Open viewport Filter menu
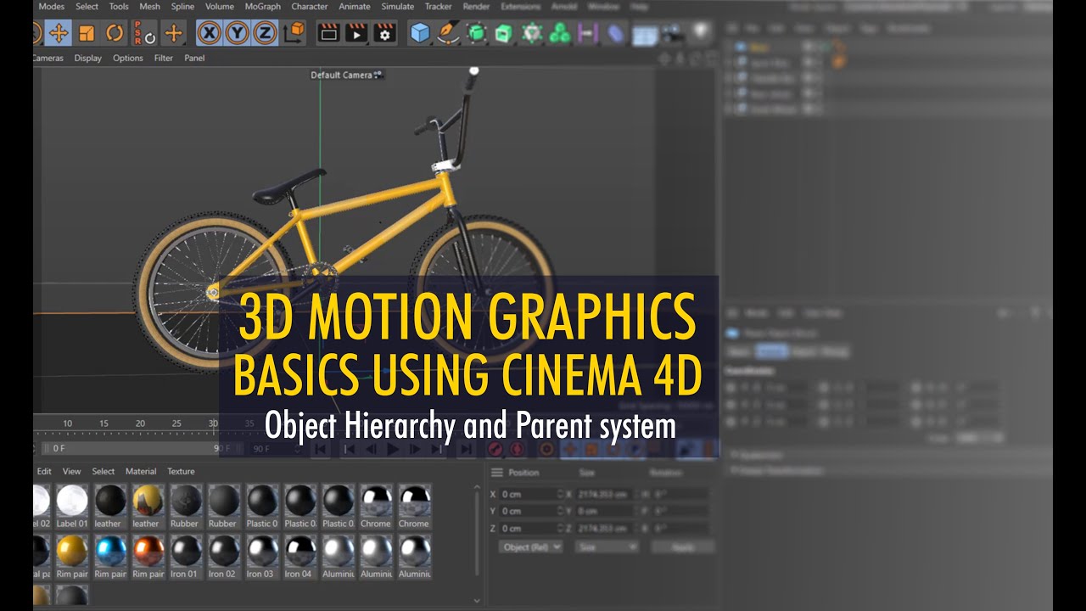 coord(164,59)
